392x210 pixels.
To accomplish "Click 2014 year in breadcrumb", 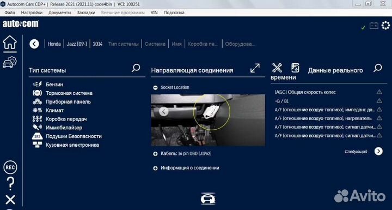I will point(97,44).
